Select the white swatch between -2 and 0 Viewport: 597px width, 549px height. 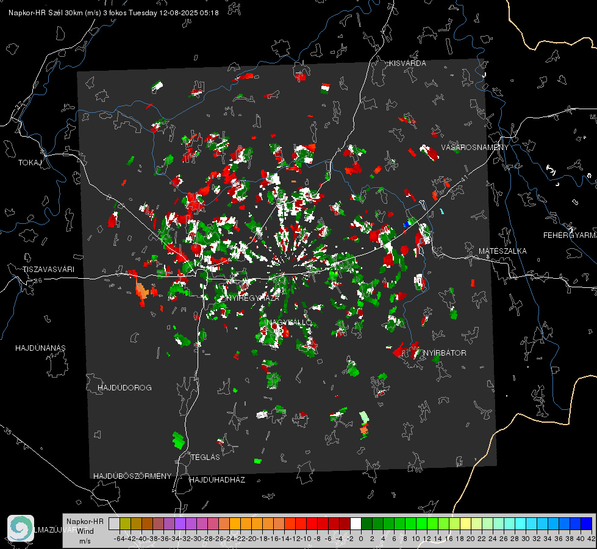[x=356, y=523]
